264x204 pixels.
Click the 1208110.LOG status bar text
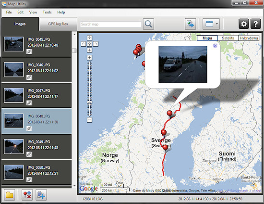pyautogui.click(x=93, y=199)
